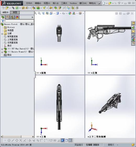Screen dimensions: 136x147
Task: Pin the menu bar with pushpin icon
Action: (x=99, y=3)
